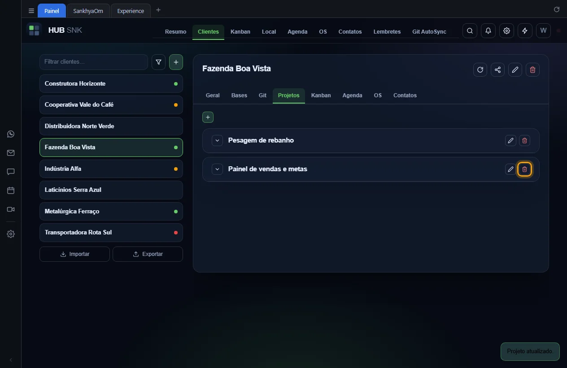Expand the Painel de vendas e metas project

point(217,169)
